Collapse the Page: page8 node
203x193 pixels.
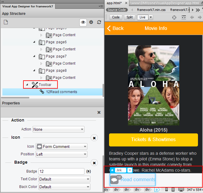pos(34,71)
